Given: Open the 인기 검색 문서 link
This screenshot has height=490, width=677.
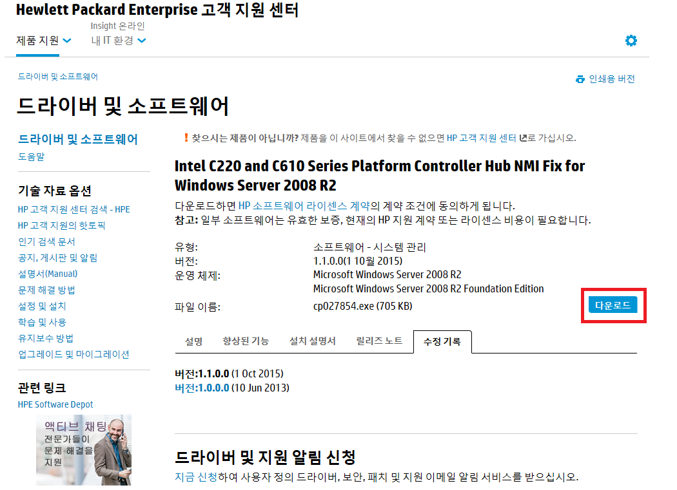Looking at the screenshot, I should click(46, 241).
